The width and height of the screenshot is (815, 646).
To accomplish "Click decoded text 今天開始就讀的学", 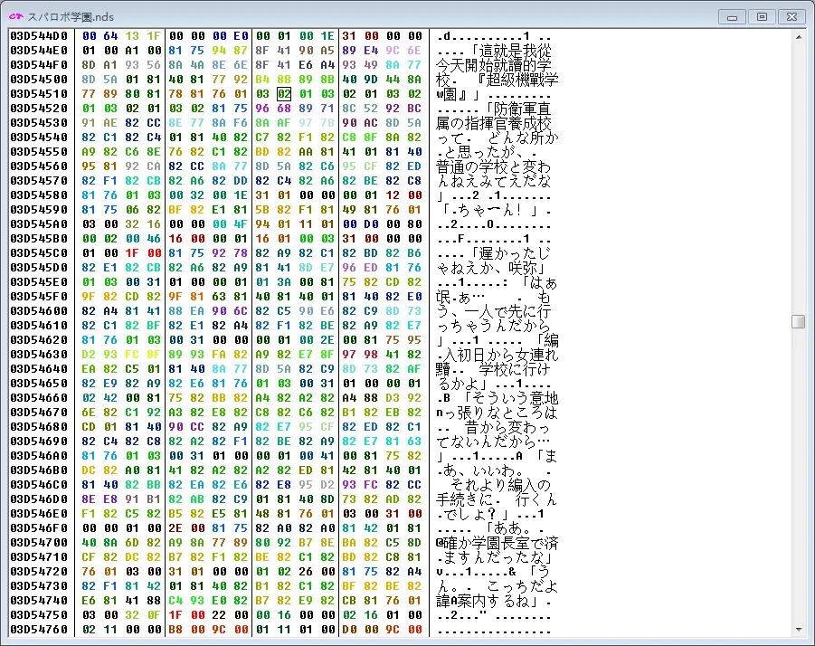I will point(494,64).
